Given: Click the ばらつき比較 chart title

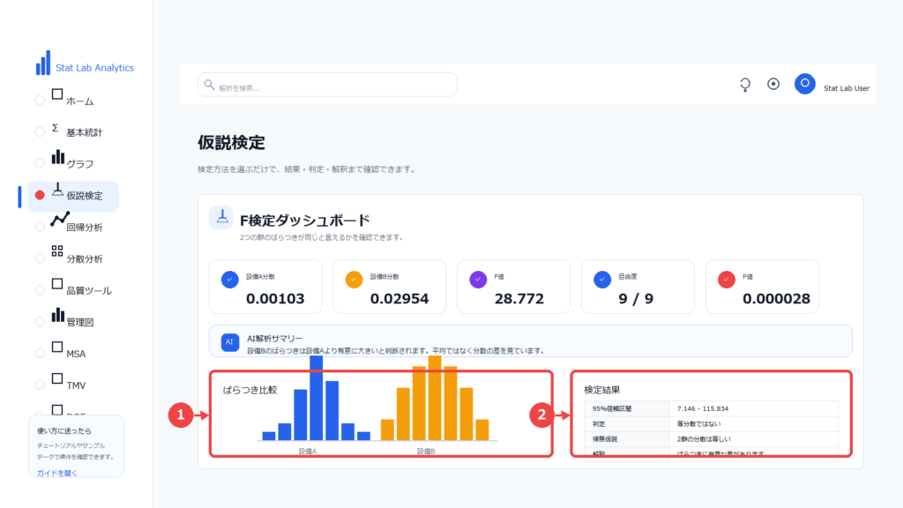Looking at the screenshot, I should [x=250, y=390].
